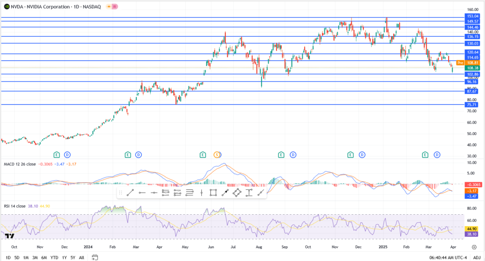Click the TradingView logo on chart
This screenshot has width=485, height=261.
tap(9, 236)
